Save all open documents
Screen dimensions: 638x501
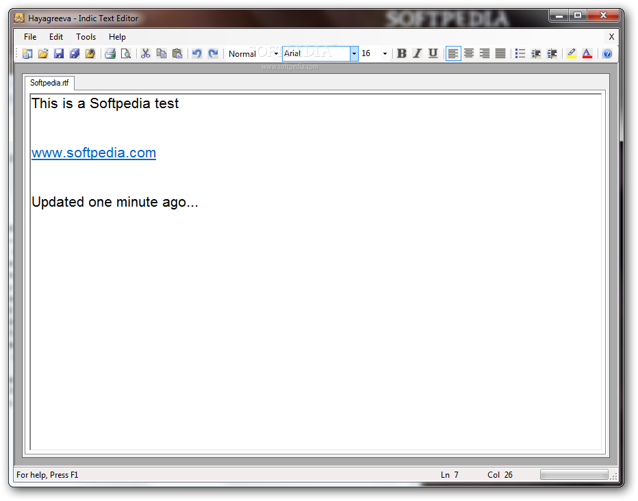point(75,53)
